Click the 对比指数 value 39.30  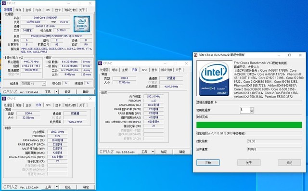click(274, 141)
